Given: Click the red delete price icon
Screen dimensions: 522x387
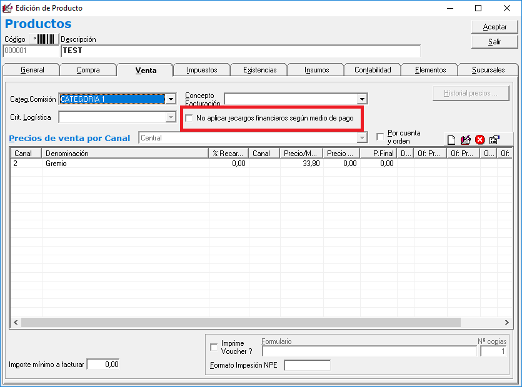Looking at the screenshot, I should pyautogui.click(x=480, y=140).
